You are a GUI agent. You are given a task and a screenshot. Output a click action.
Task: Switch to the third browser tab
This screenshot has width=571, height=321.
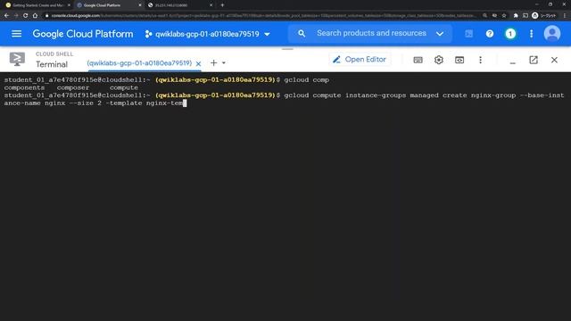coord(179,5)
